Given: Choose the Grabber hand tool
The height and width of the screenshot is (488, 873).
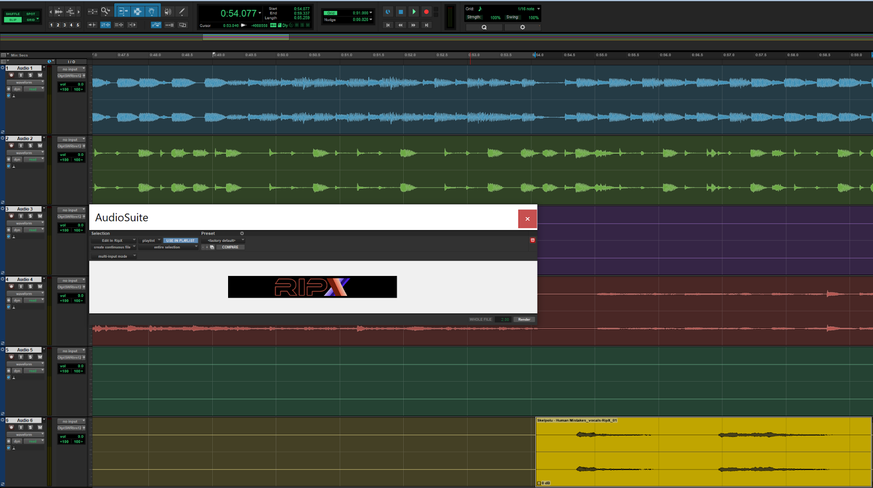Looking at the screenshot, I should (x=152, y=11).
